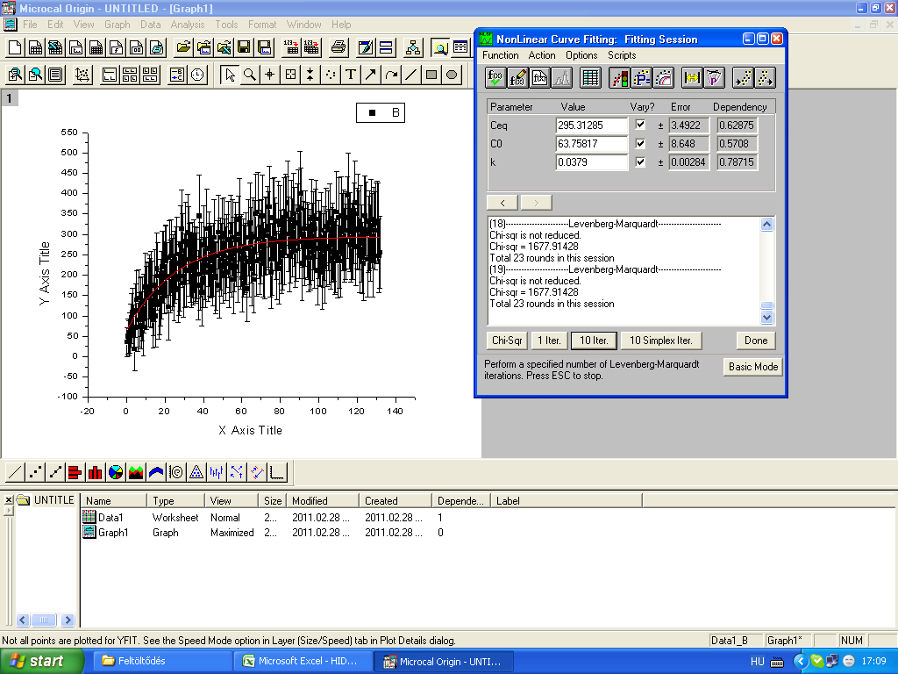Click the Ceq value input field

pyautogui.click(x=592, y=125)
